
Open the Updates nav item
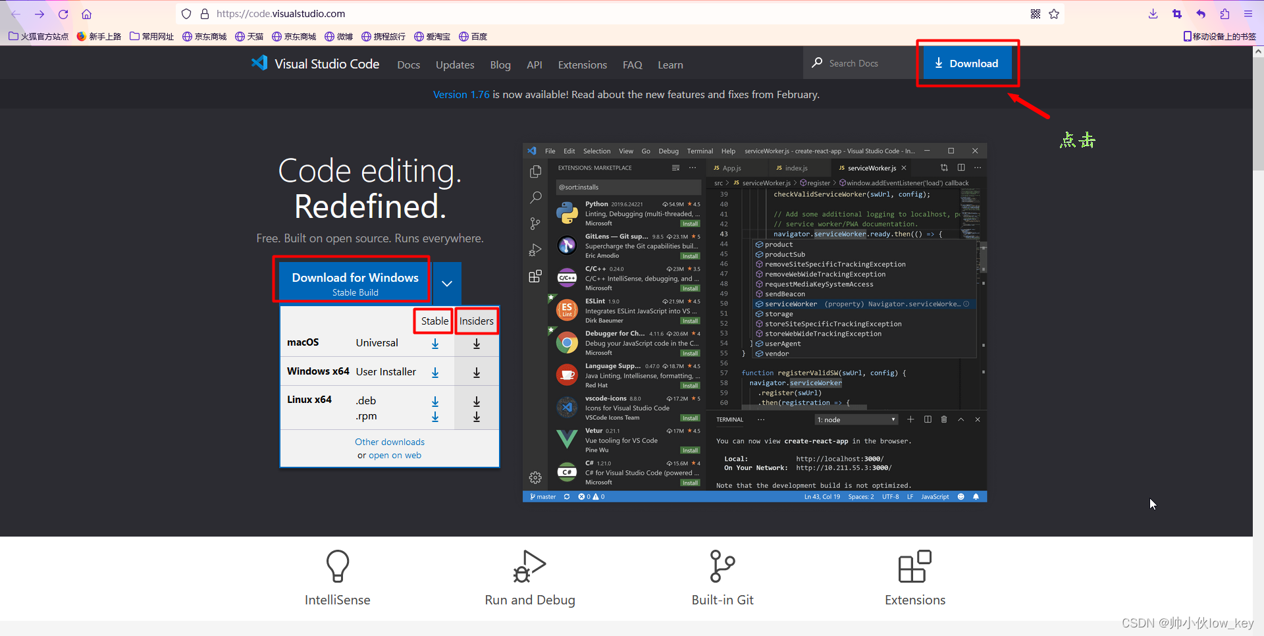(455, 65)
